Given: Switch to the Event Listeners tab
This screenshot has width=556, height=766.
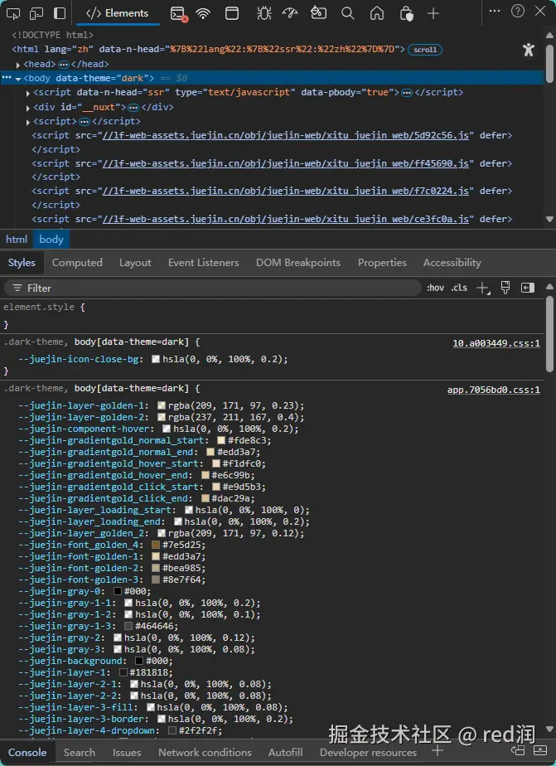Looking at the screenshot, I should (x=204, y=262).
